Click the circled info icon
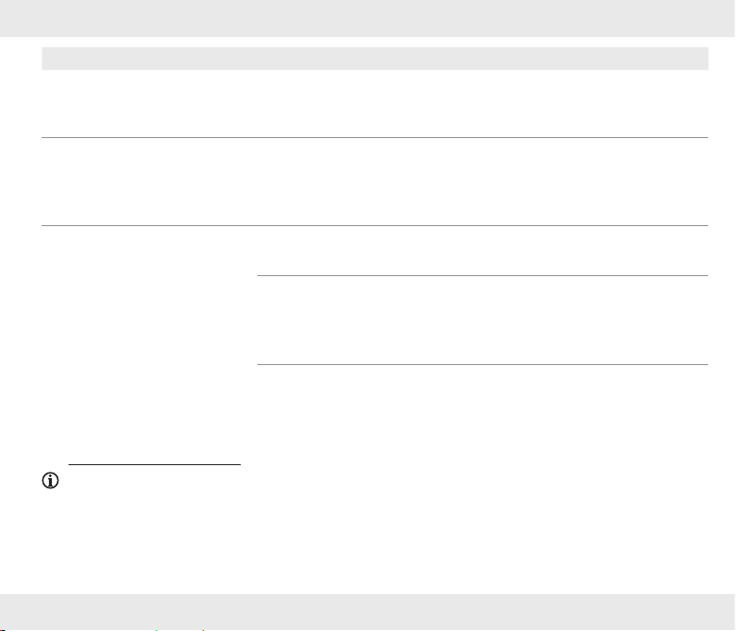Viewport: 736px width, 631px height. point(50,480)
